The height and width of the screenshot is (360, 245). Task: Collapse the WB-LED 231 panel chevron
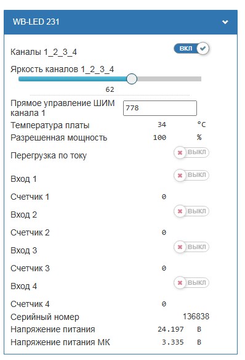225,22
